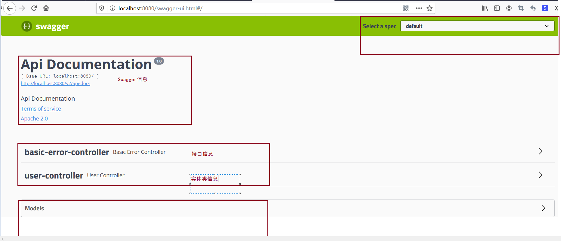
Task: Open the Terms of service link
Action: pyautogui.click(x=41, y=108)
